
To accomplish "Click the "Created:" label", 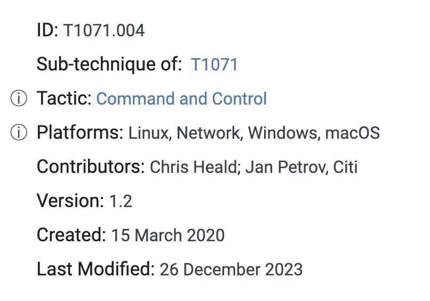I will point(71,235).
